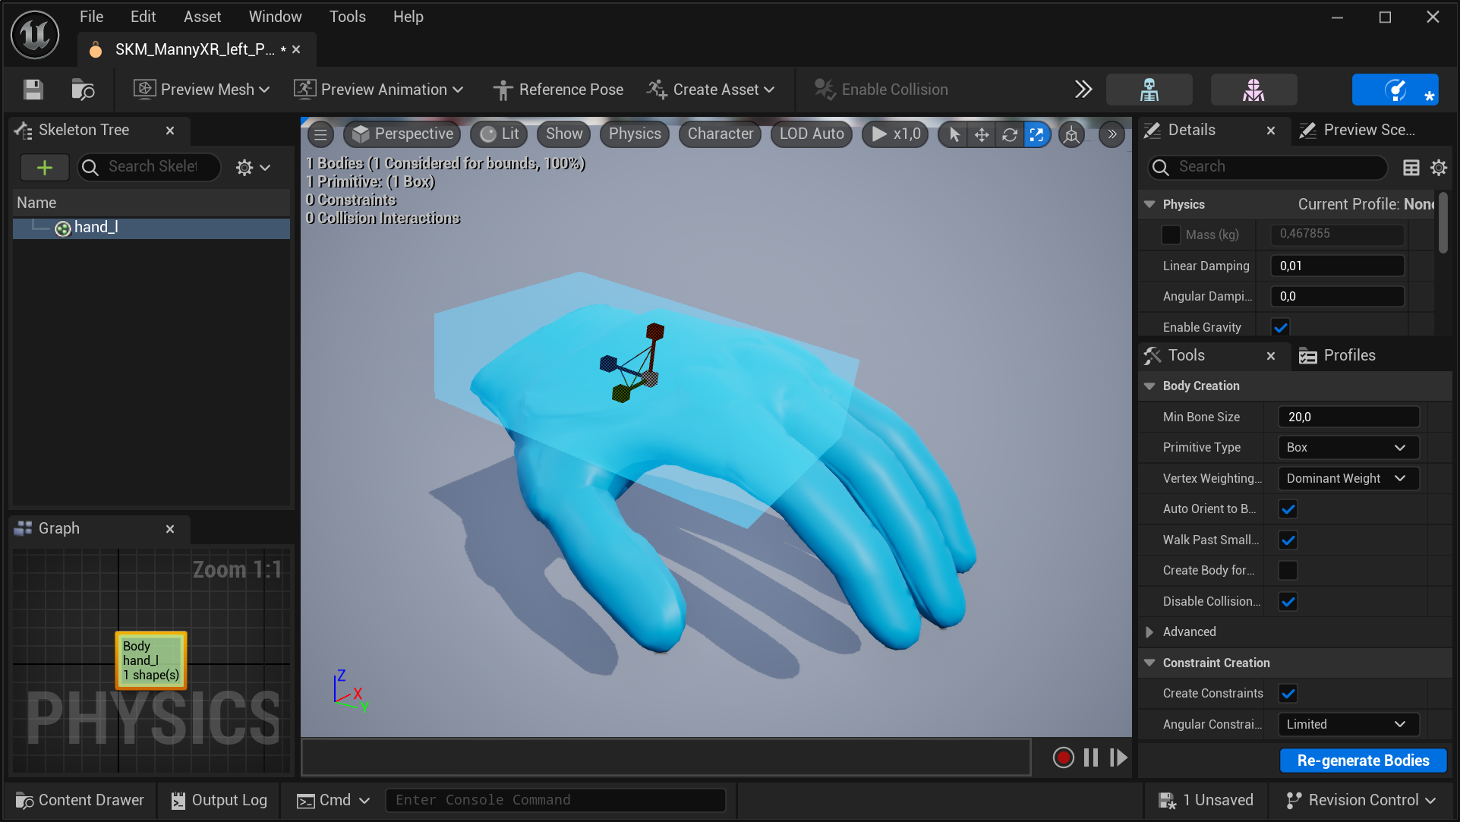Click the Enter Console Command field
This screenshot has height=822, width=1460.
(555, 799)
